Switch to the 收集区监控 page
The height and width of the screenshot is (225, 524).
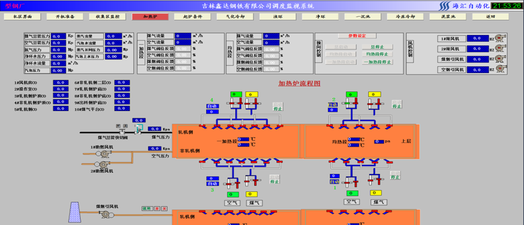pos(108,17)
